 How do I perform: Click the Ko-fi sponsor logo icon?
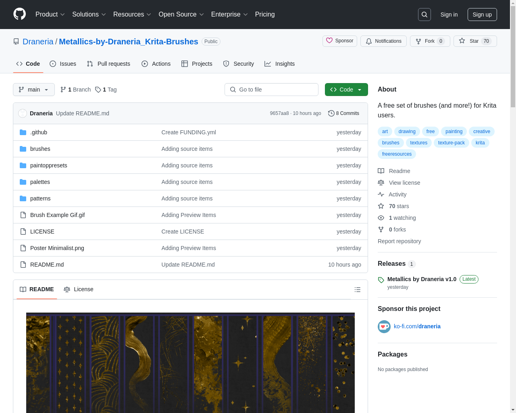click(384, 327)
